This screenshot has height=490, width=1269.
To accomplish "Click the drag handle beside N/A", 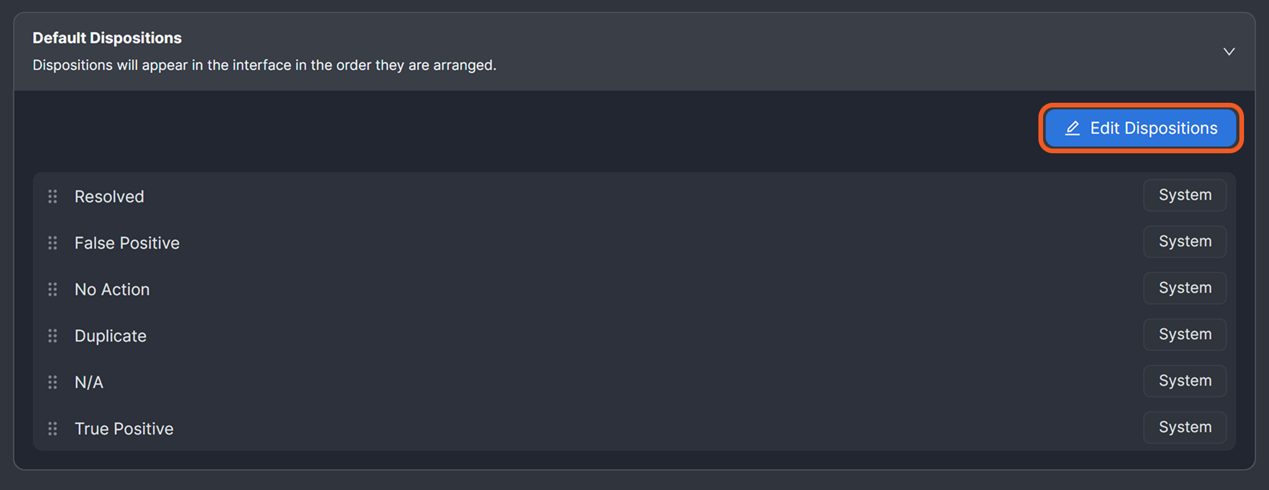I will click(x=53, y=382).
